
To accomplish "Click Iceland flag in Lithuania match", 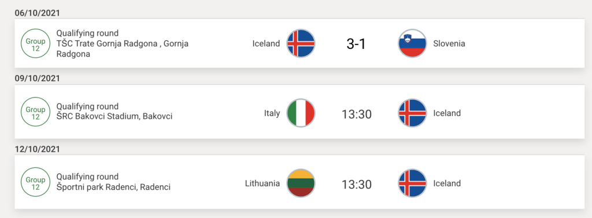I will pos(412,183).
